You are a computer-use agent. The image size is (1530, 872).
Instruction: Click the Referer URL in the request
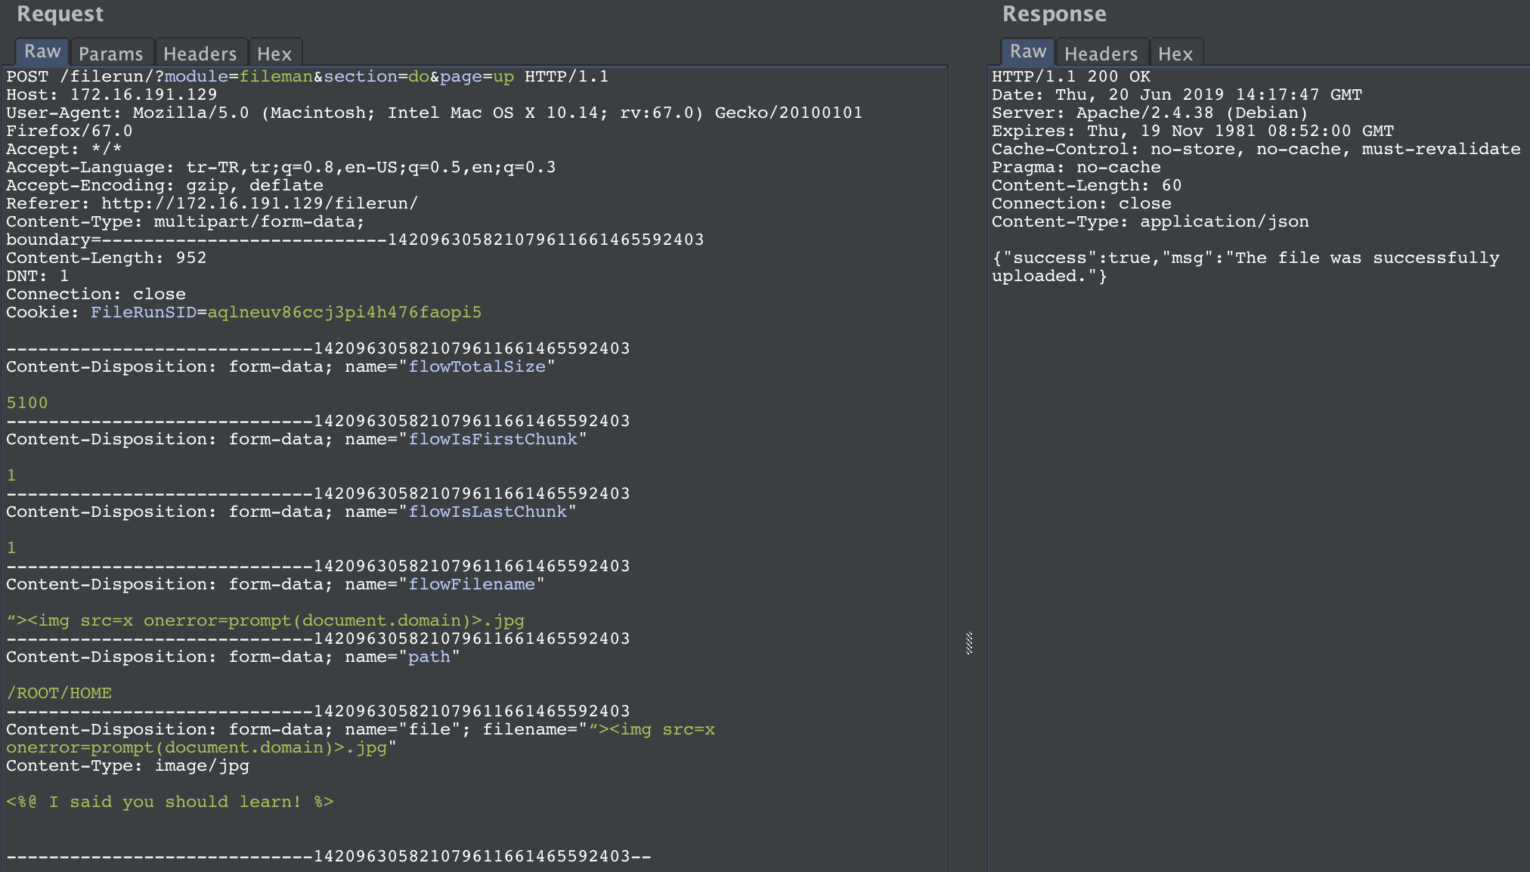259,203
